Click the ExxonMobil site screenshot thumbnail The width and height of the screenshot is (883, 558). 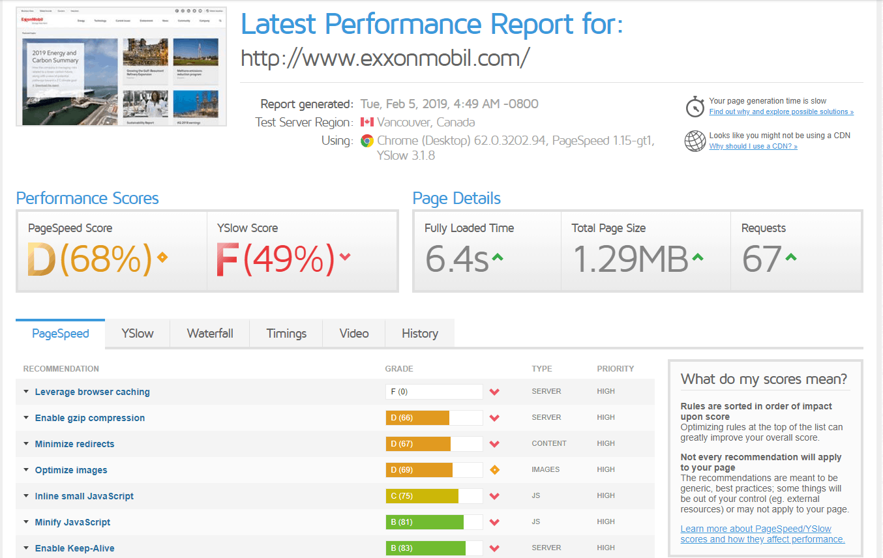point(121,66)
